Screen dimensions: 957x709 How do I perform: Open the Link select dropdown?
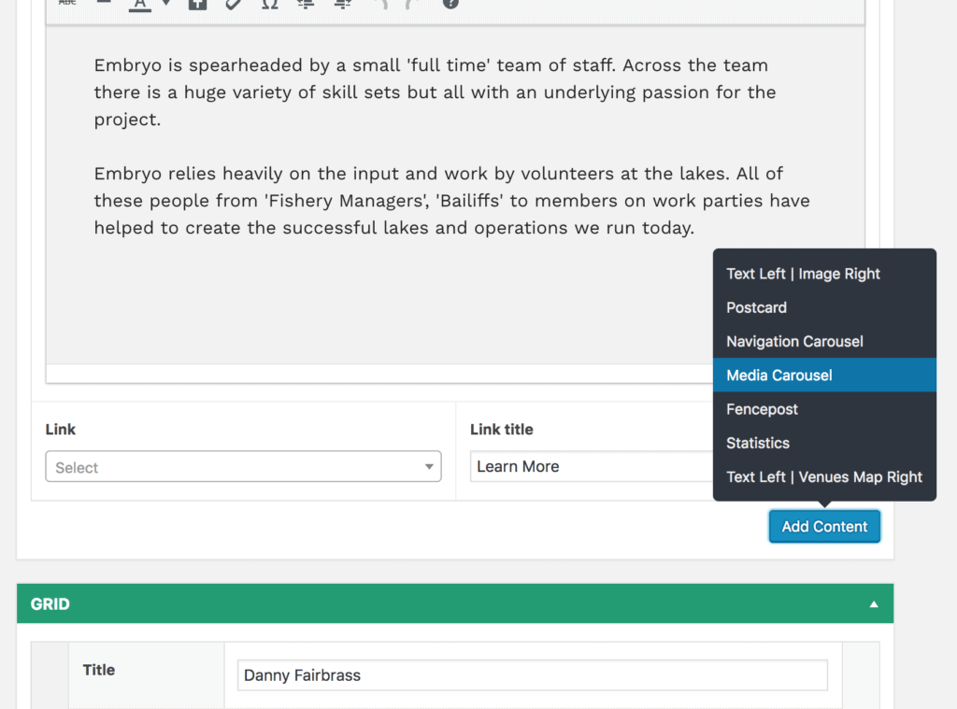[x=243, y=466]
